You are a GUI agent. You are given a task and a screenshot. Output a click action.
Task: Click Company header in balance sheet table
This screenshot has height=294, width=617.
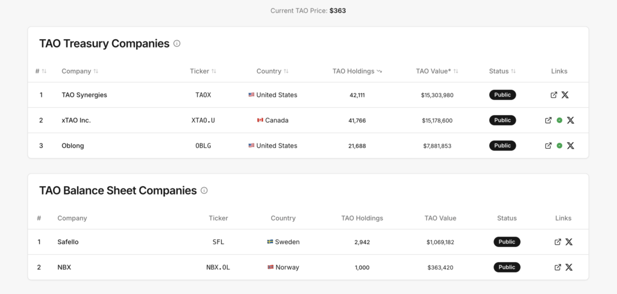(72, 218)
